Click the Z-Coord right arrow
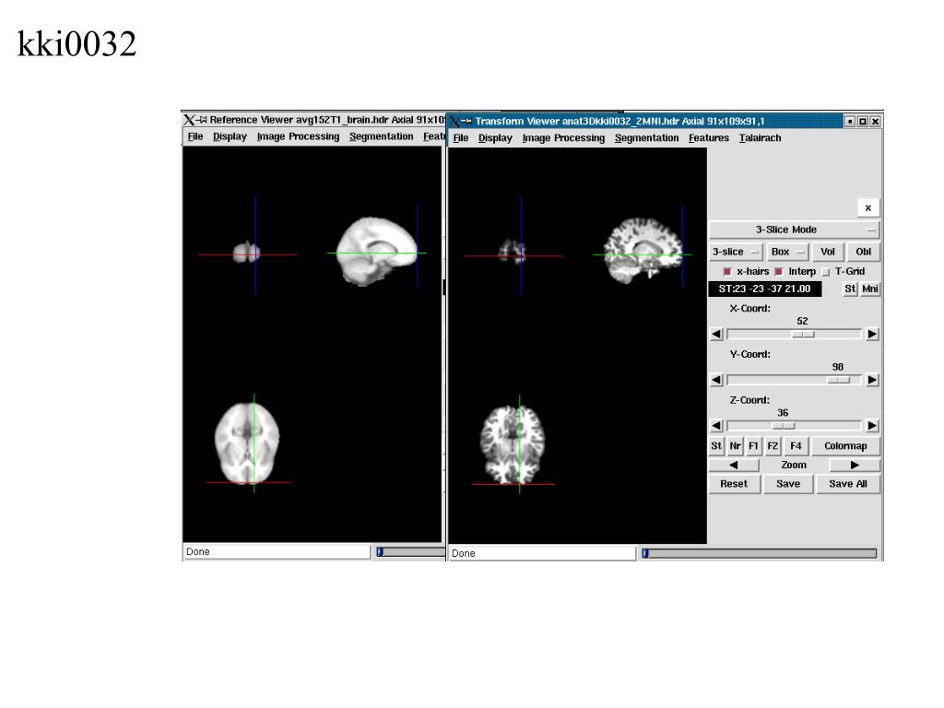The image size is (944, 708). tap(872, 426)
